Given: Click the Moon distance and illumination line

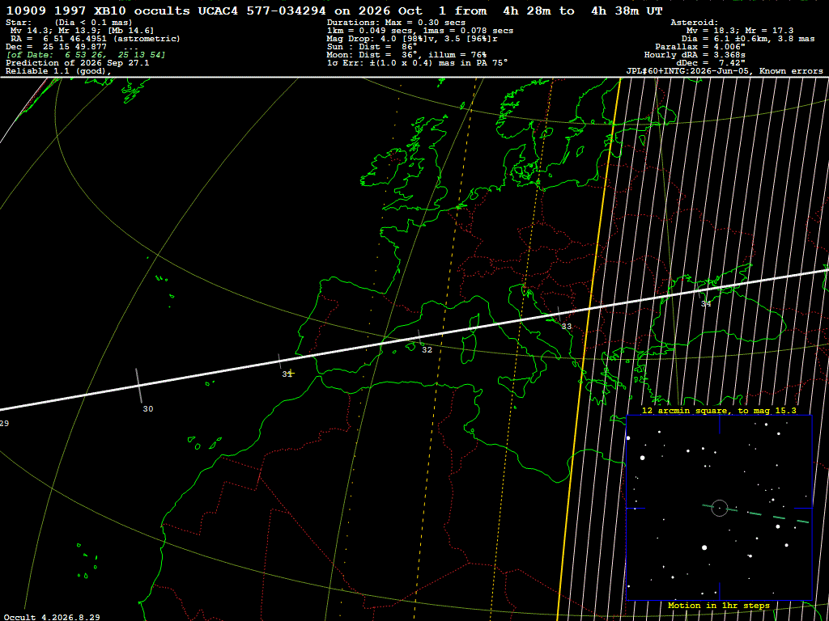Looking at the screenshot, I should [407, 55].
